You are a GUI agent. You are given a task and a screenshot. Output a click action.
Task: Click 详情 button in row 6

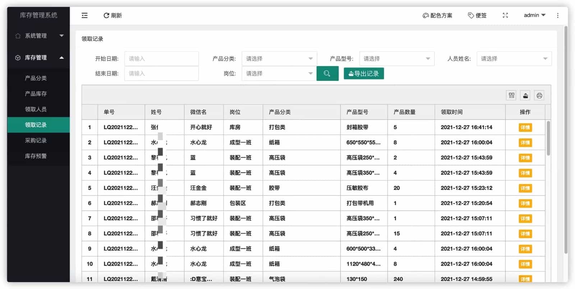(x=525, y=204)
